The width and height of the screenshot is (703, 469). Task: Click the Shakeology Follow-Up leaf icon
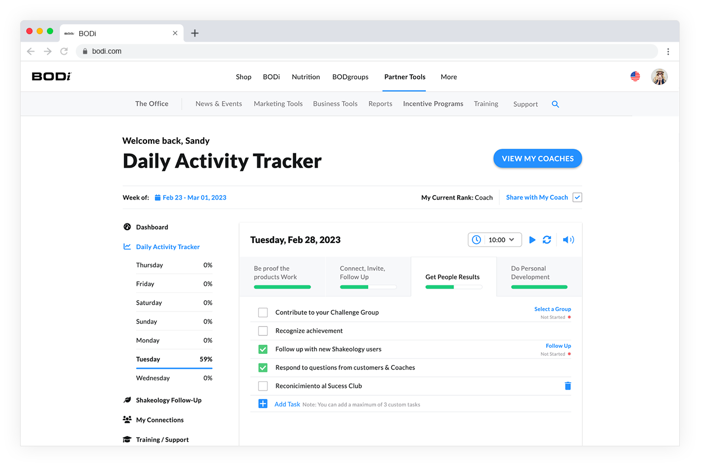(127, 400)
